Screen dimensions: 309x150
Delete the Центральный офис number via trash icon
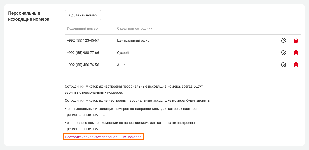tap(296, 40)
